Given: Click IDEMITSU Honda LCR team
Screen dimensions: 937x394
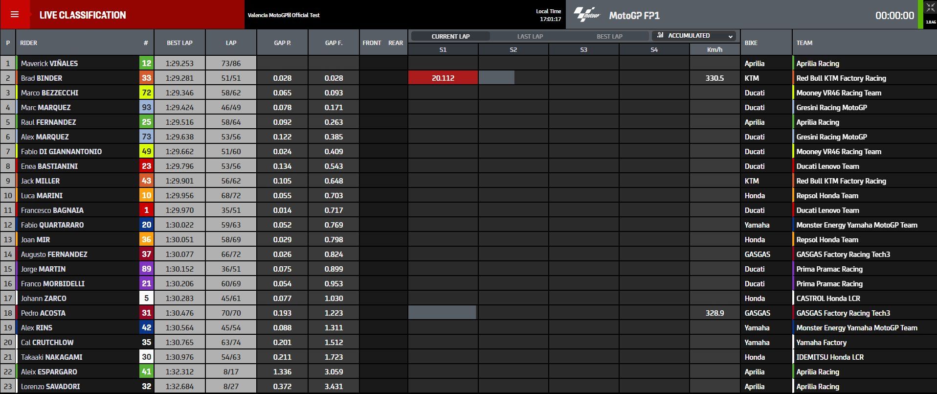Looking at the screenshot, I should click(x=830, y=357).
